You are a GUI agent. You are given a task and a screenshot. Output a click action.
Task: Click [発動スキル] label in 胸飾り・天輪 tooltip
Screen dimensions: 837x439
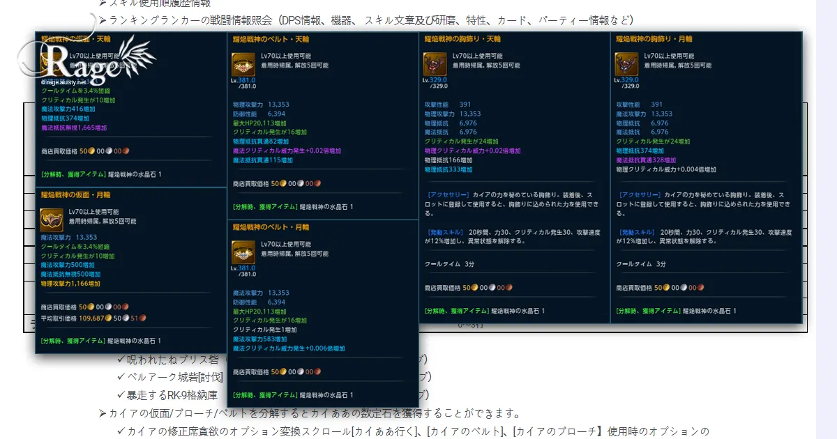click(x=444, y=232)
